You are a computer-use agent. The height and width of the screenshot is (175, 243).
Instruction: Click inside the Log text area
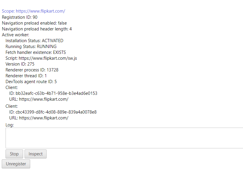[x=124, y=138]
